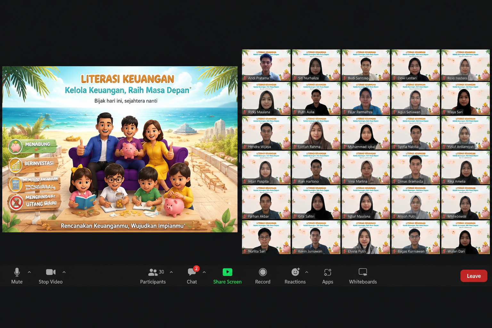Stop Video camera toggle
This screenshot has width=492, height=328.
pyautogui.click(x=51, y=276)
